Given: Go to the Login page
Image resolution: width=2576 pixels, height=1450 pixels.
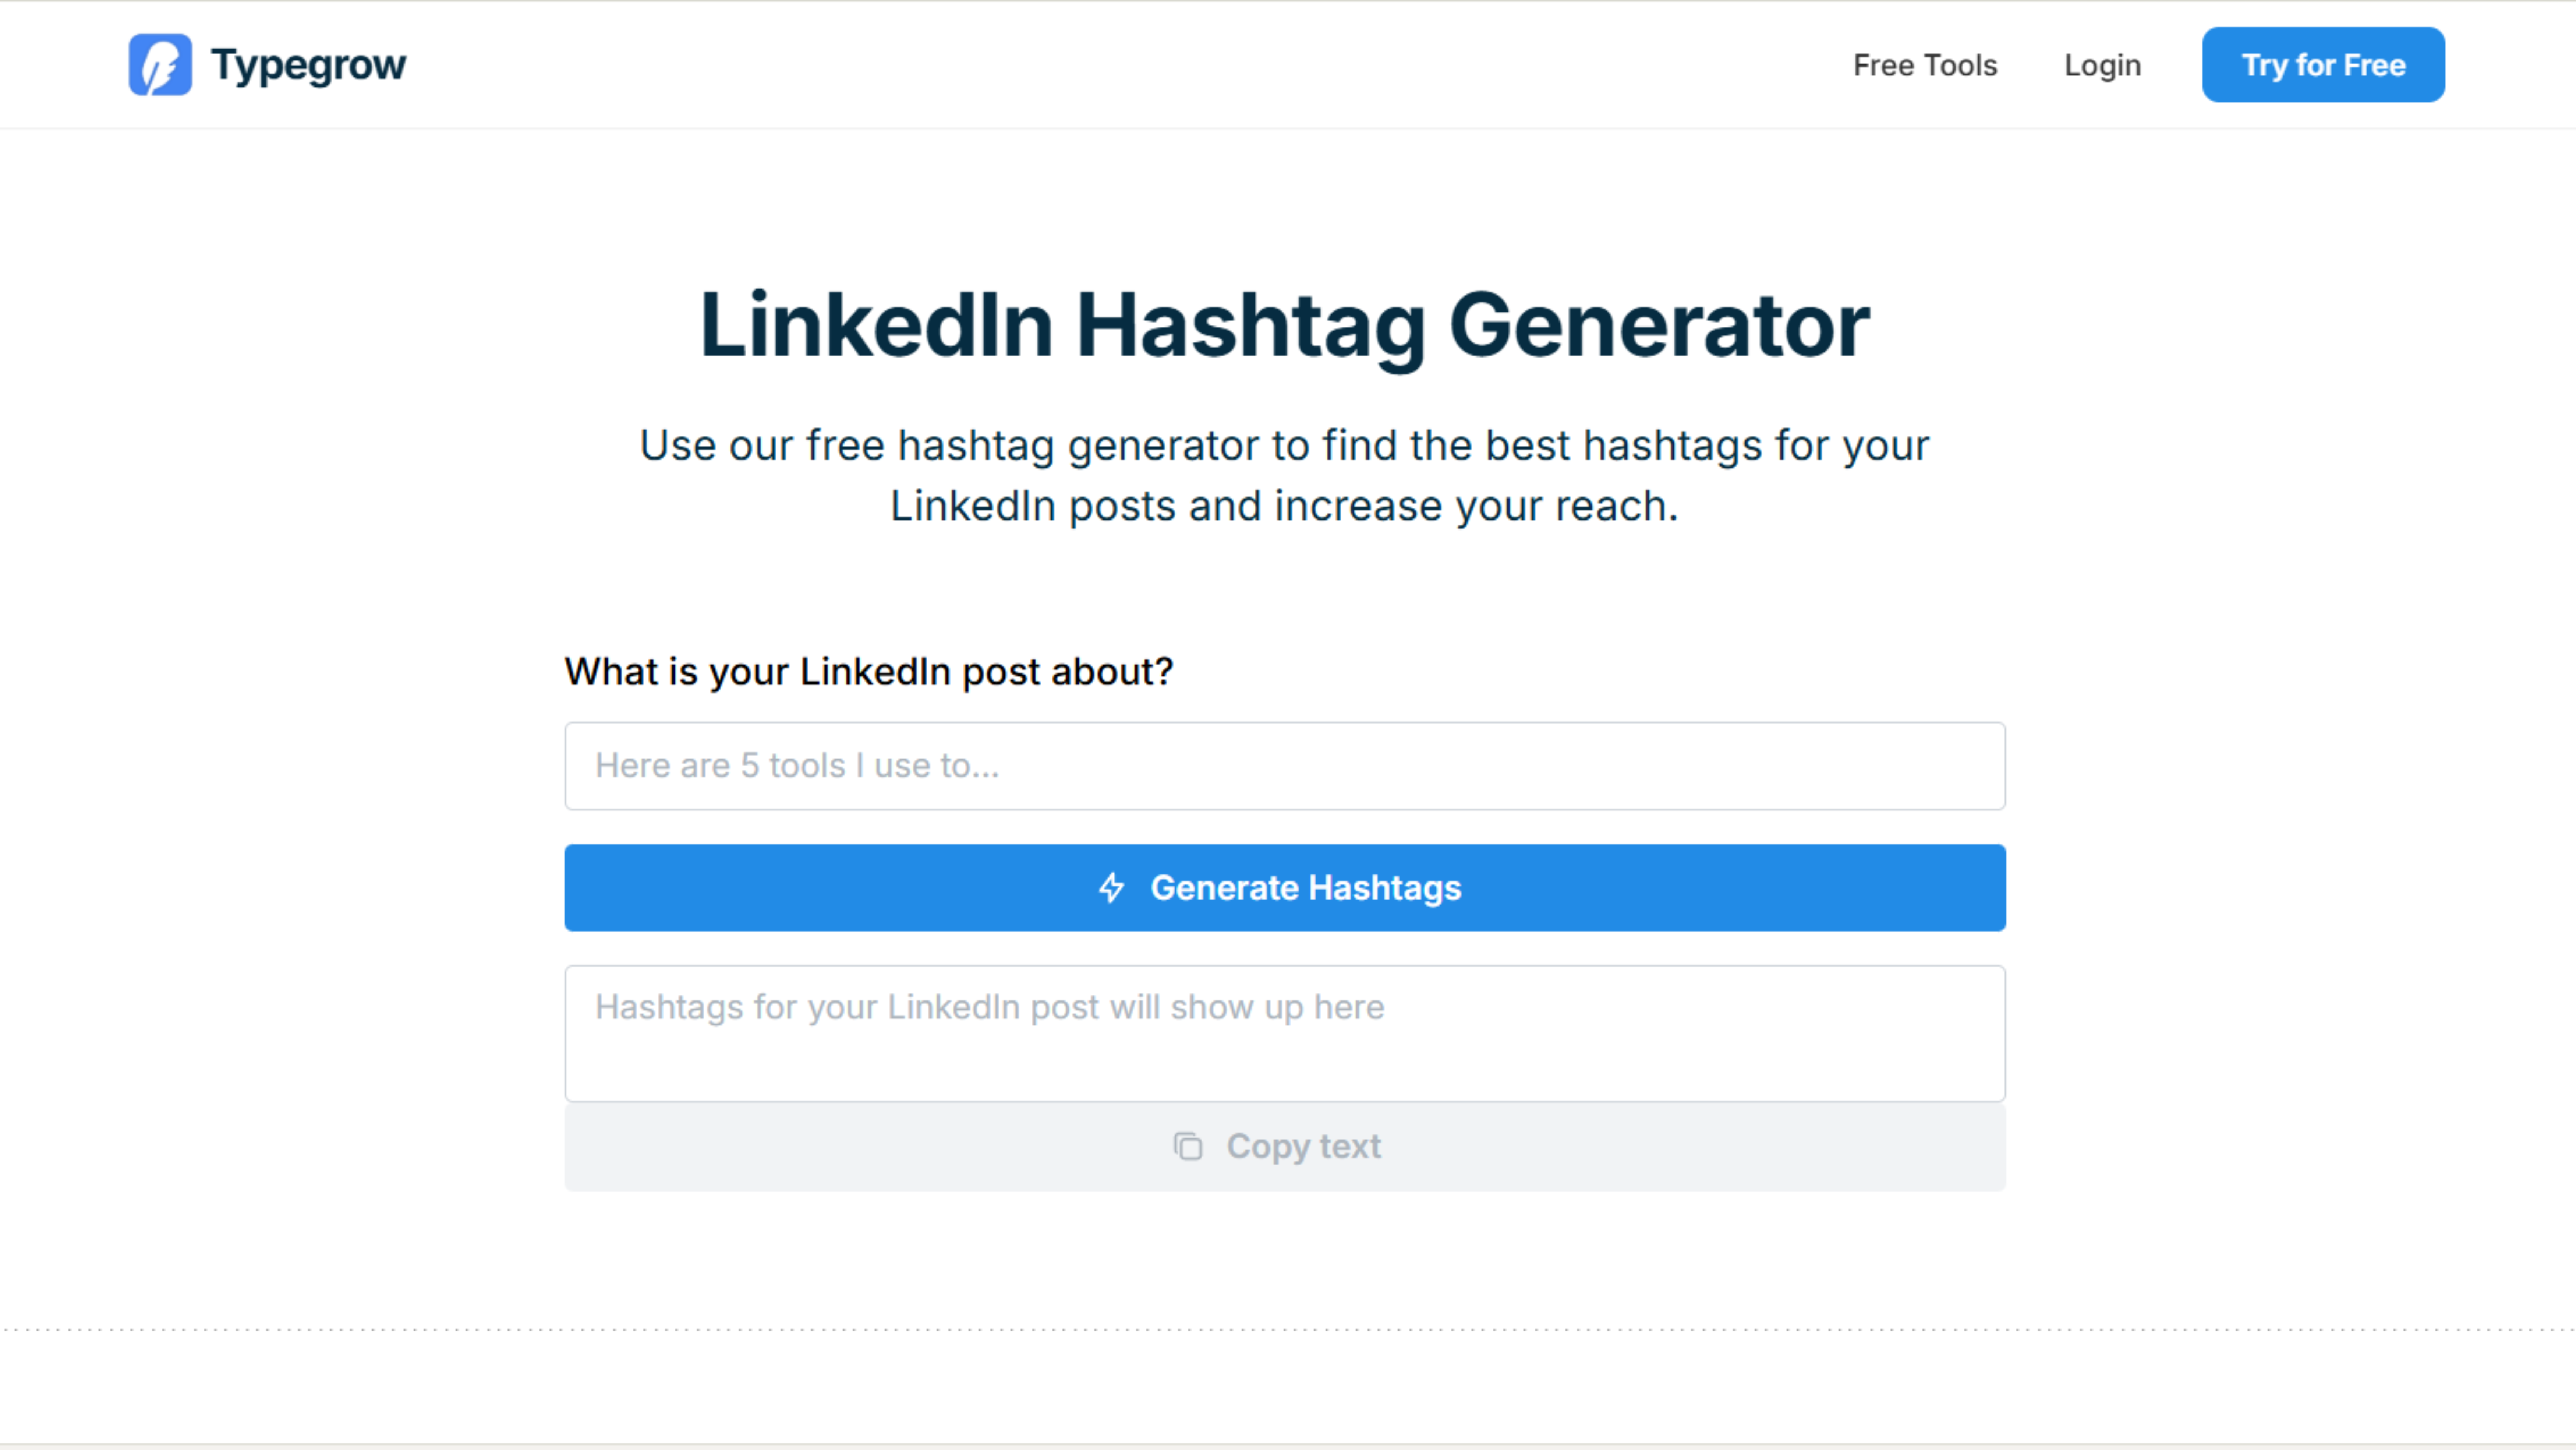Looking at the screenshot, I should pos(2102,65).
